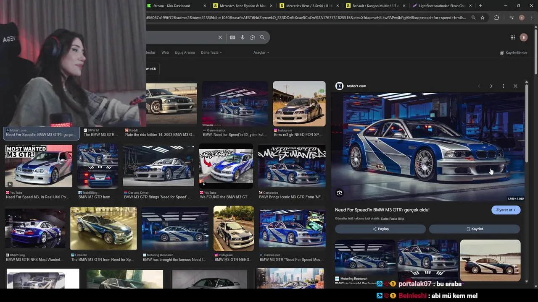Open the Google account avatar
Screen dimensions: 538x302
tap(523, 37)
